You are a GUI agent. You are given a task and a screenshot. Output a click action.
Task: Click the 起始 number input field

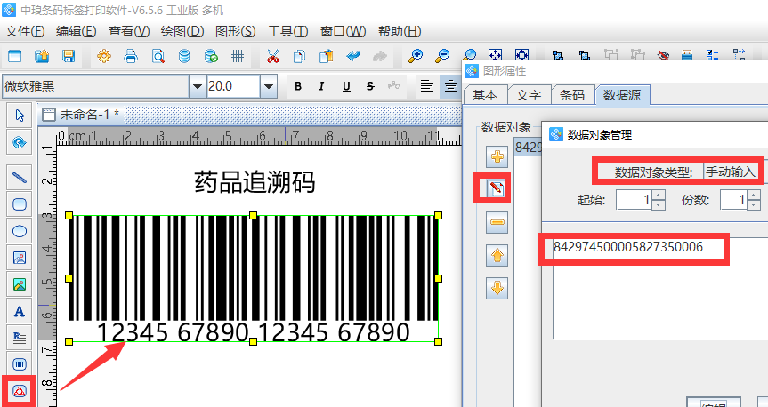634,200
